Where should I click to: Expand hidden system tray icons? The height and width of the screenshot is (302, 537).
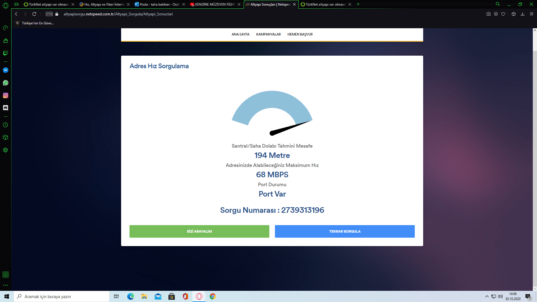(x=487, y=296)
